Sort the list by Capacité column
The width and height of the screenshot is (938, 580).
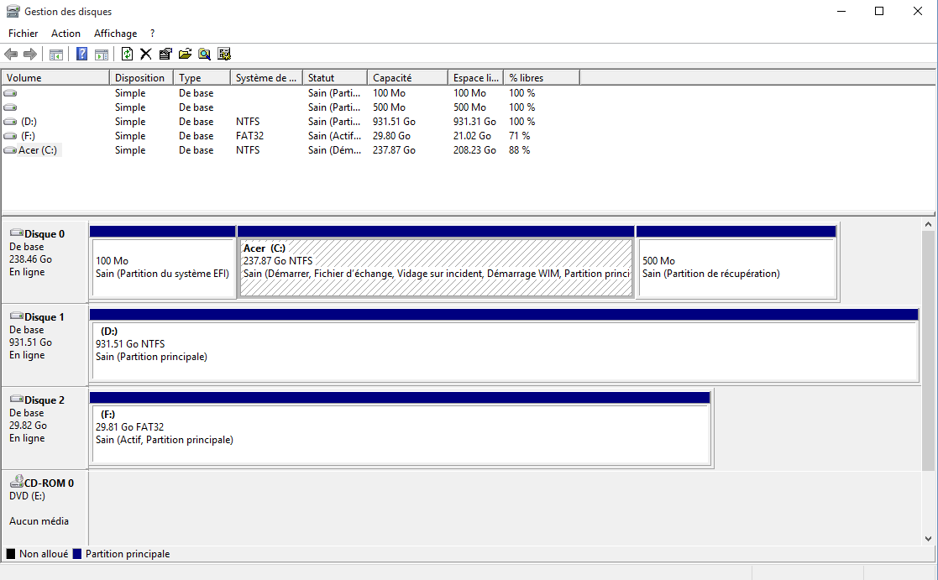pyautogui.click(x=406, y=78)
